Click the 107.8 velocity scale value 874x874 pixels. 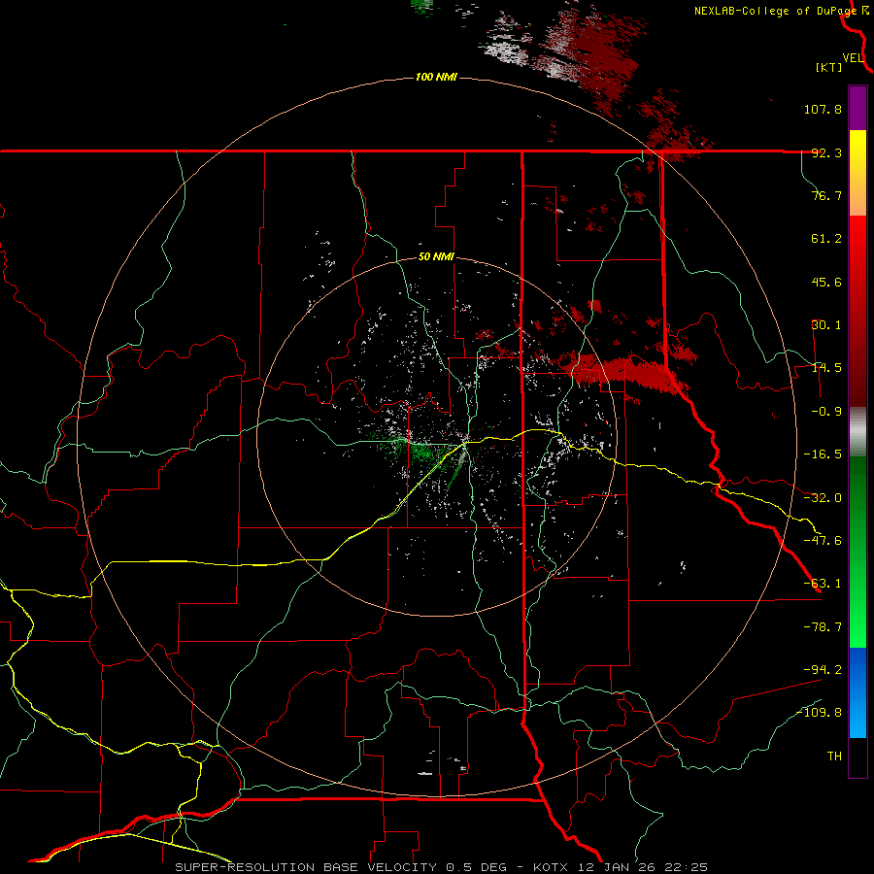(823, 109)
